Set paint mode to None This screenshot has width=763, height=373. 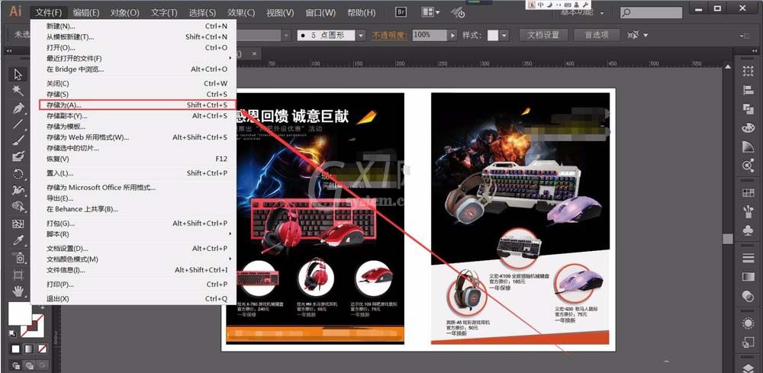pos(42,349)
